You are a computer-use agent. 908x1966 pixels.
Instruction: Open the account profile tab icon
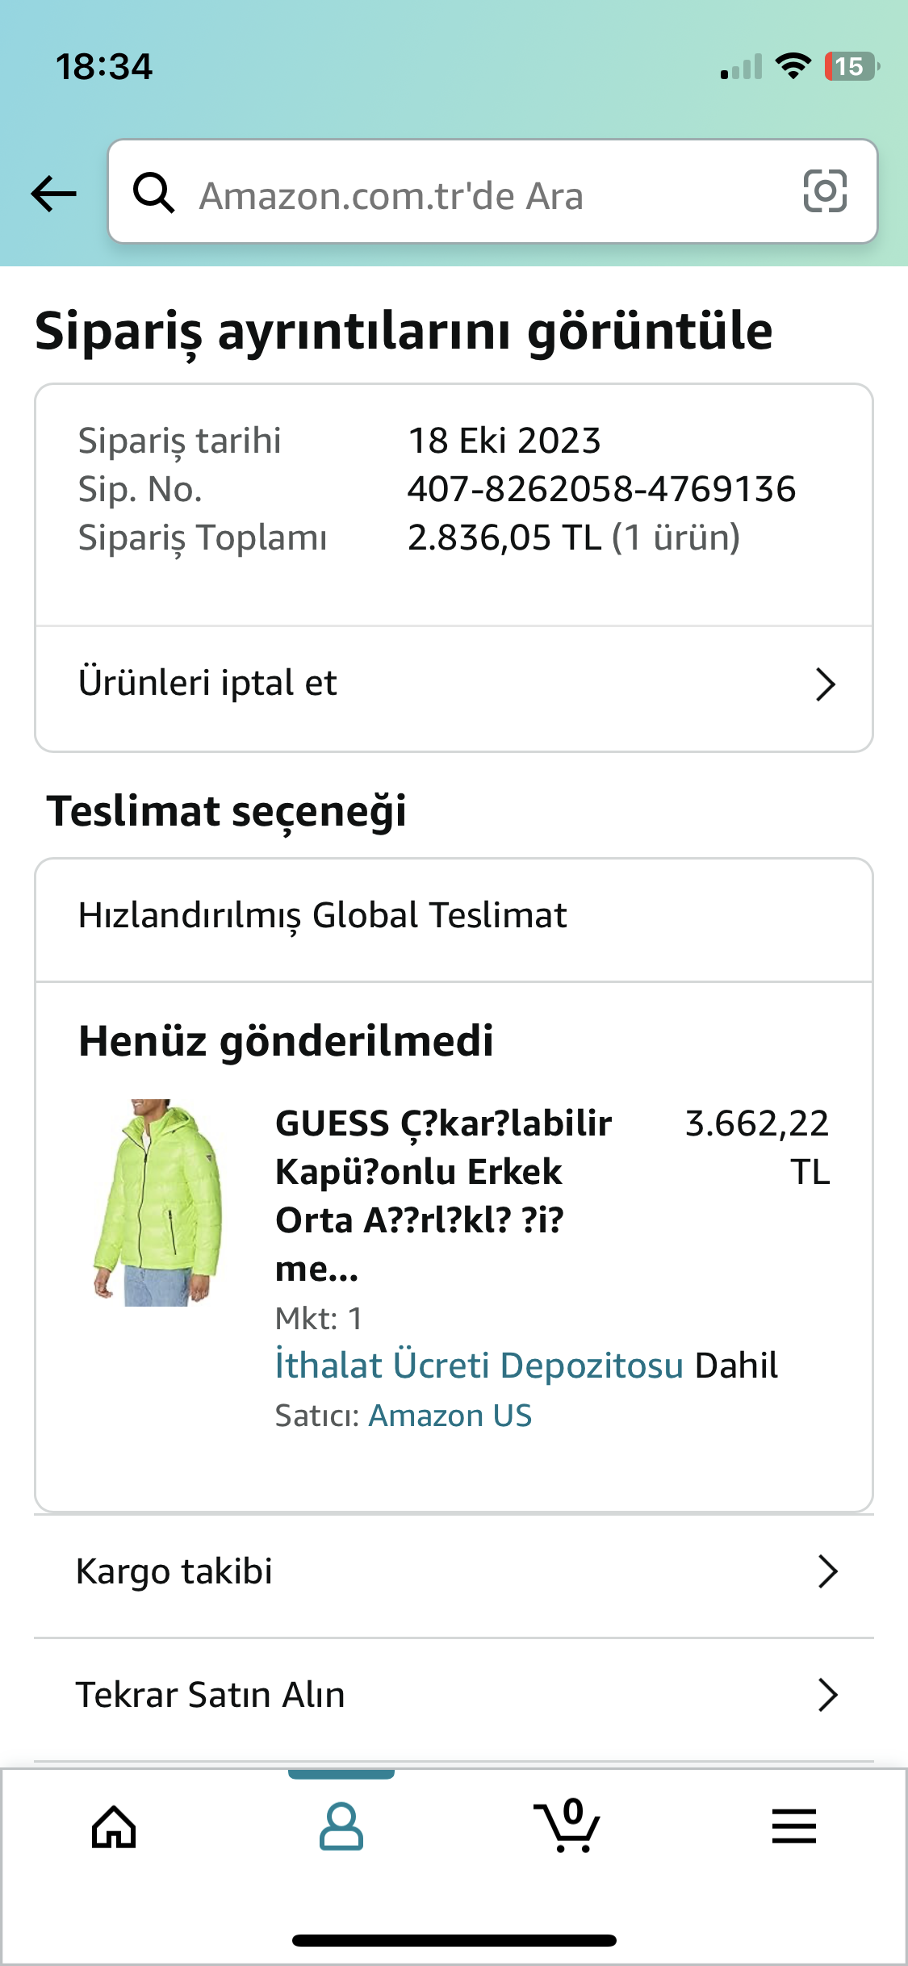341,1827
